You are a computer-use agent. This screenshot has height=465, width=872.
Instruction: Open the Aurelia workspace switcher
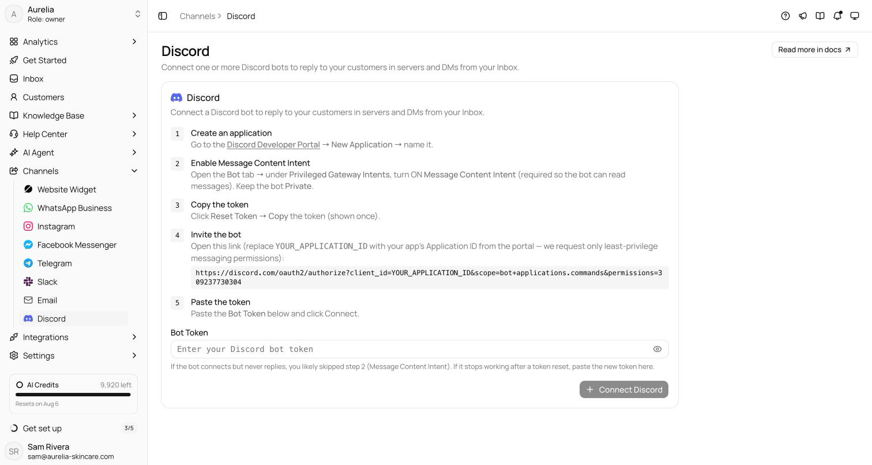[x=73, y=14]
